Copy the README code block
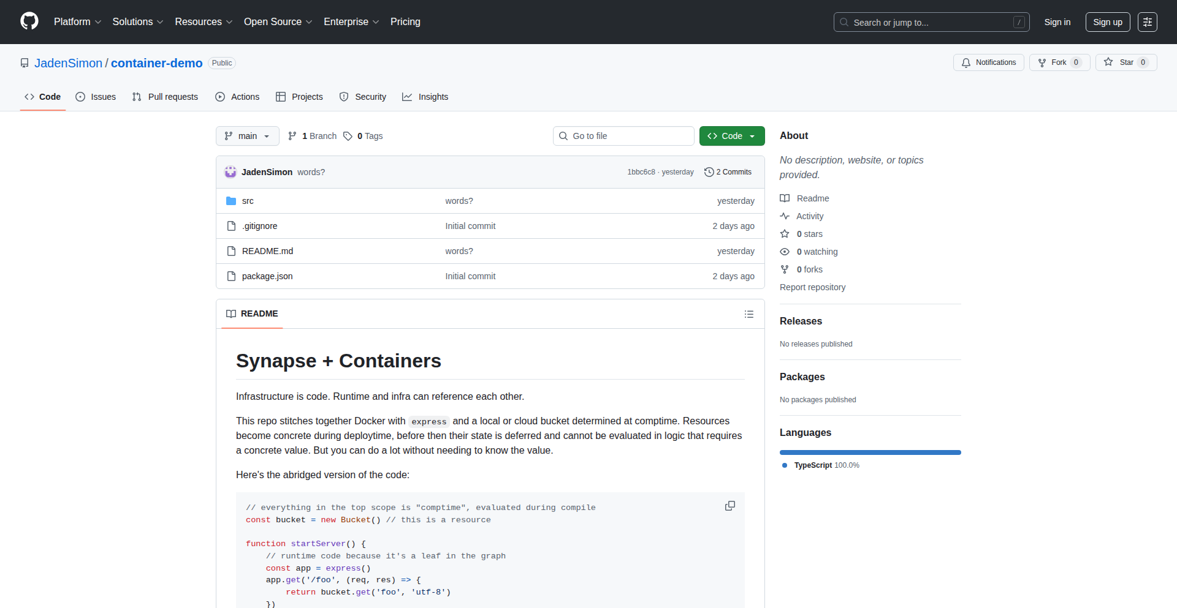 (729, 506)
